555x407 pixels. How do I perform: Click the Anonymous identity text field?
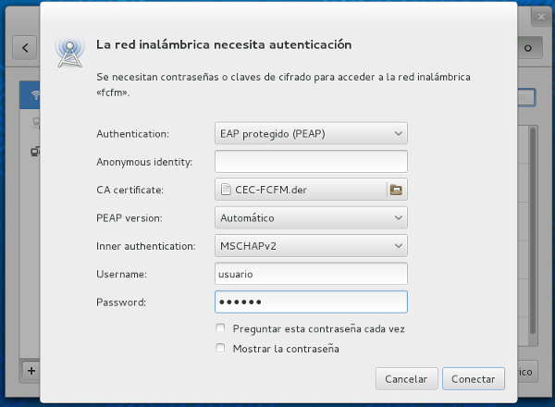pos(311,162)
